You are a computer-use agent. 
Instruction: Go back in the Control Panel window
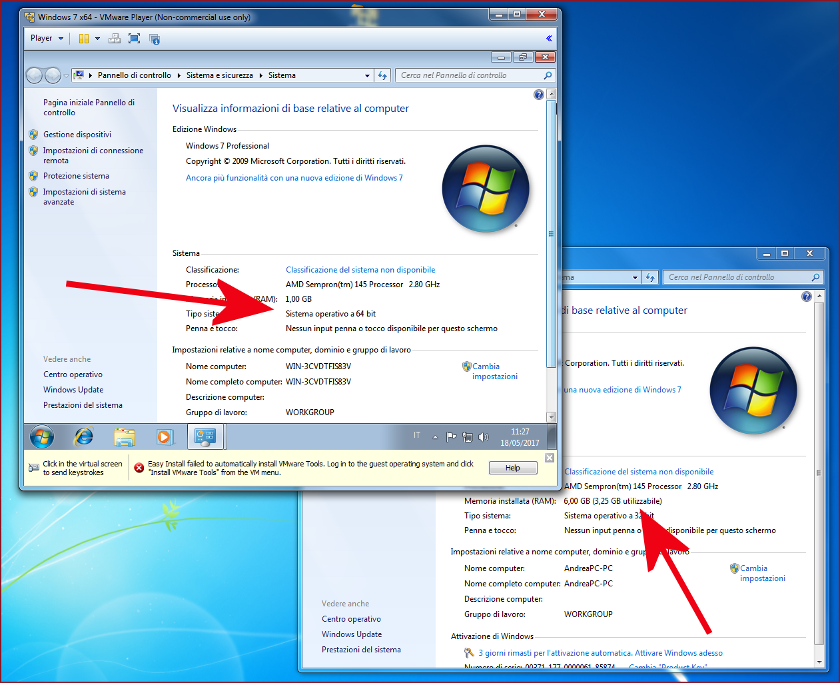click(x=35, y=75)
